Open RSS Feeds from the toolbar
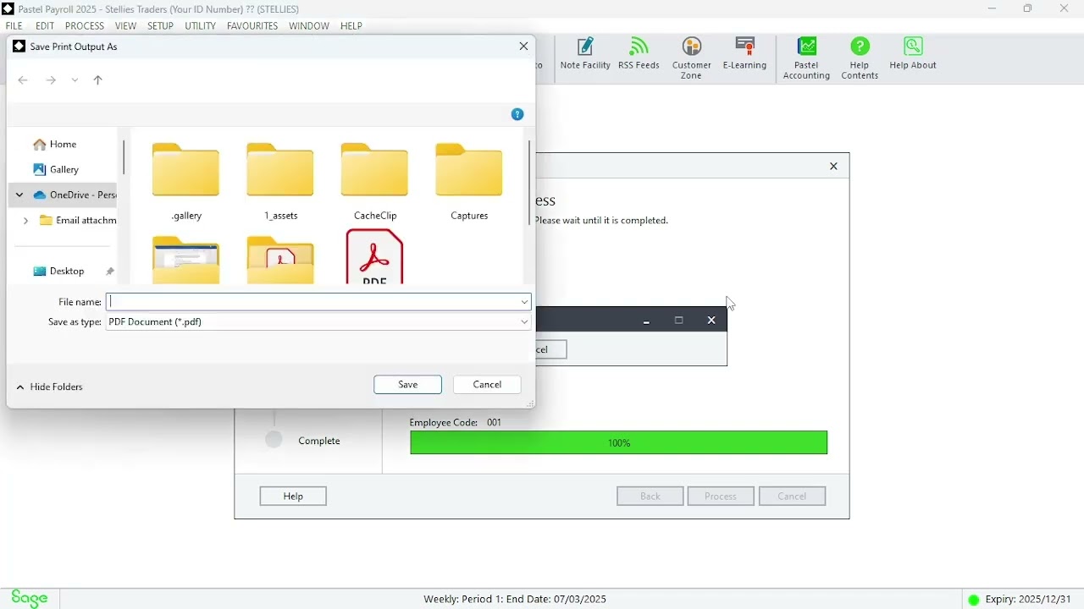Screen dimensions: 1084x609 639,54
